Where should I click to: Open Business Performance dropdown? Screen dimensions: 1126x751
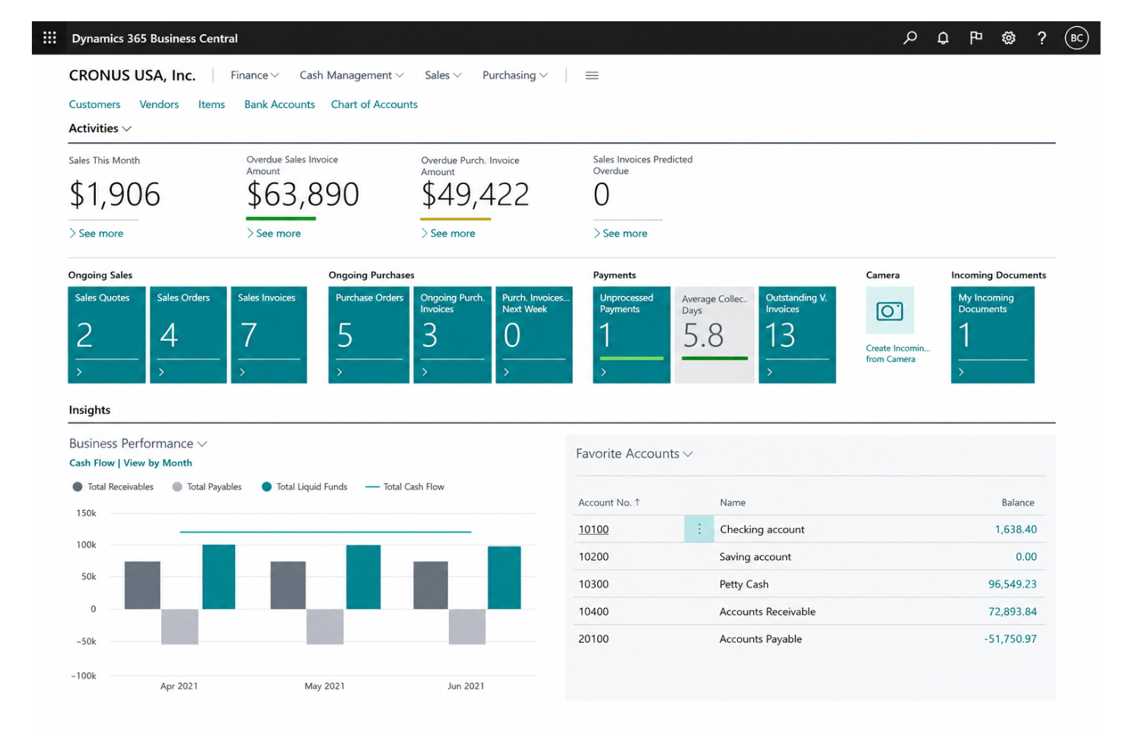click(138, 444)
